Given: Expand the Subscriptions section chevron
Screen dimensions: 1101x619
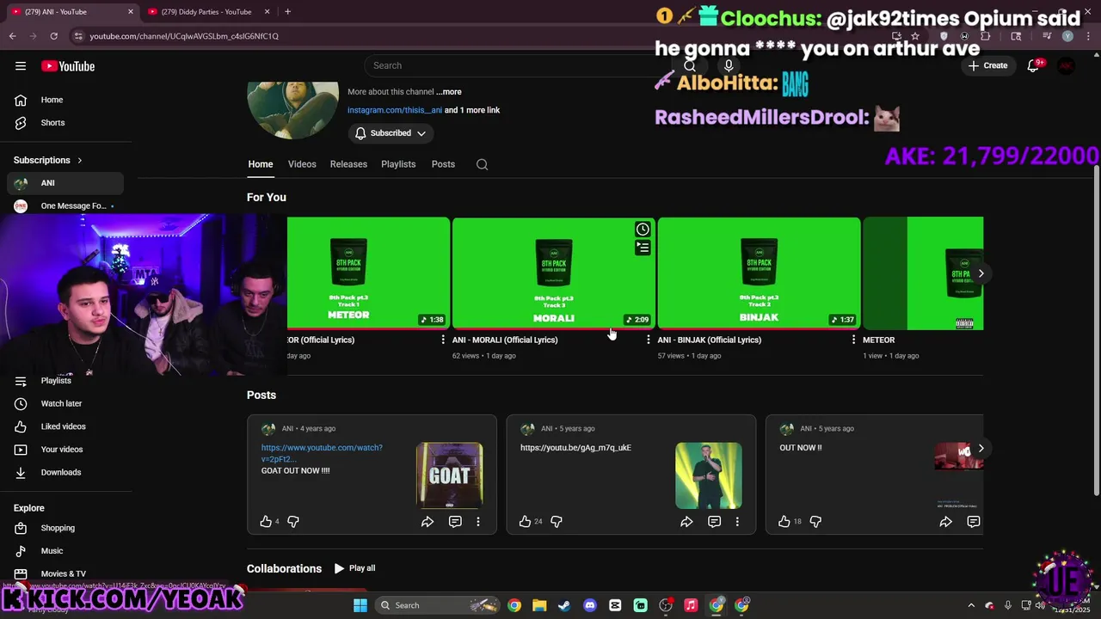Looking at the screenshot, I should click(x=80, y=160).
